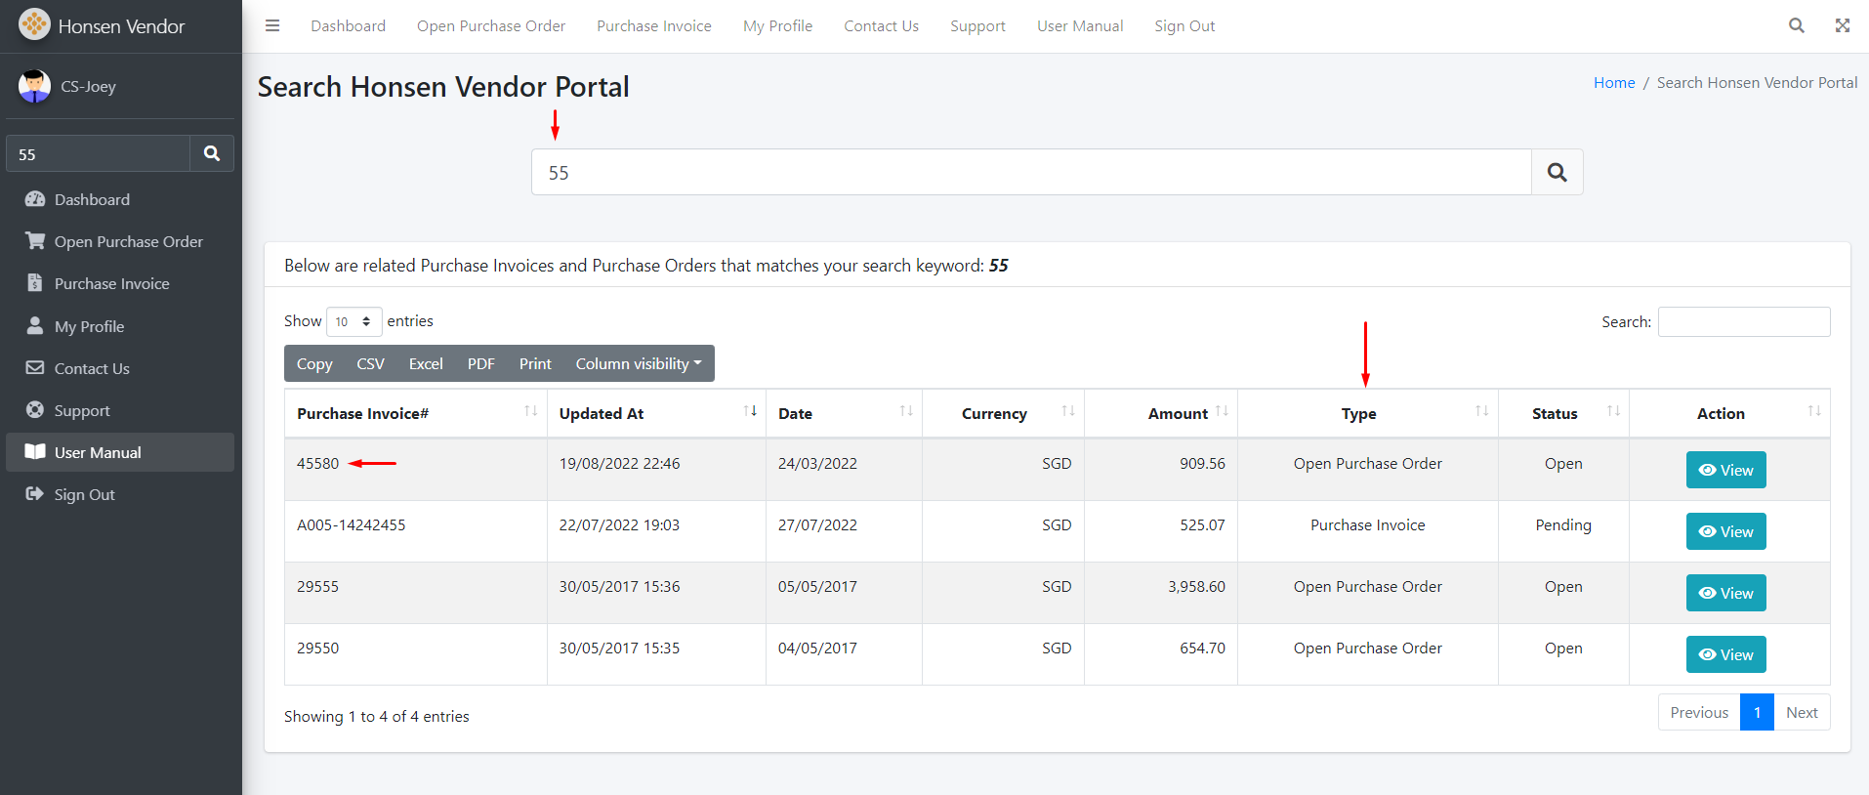Toggle fullscreen using the expand arrows icon
The height and width of the screenshot is (795, 1869).
[1842, 26]
